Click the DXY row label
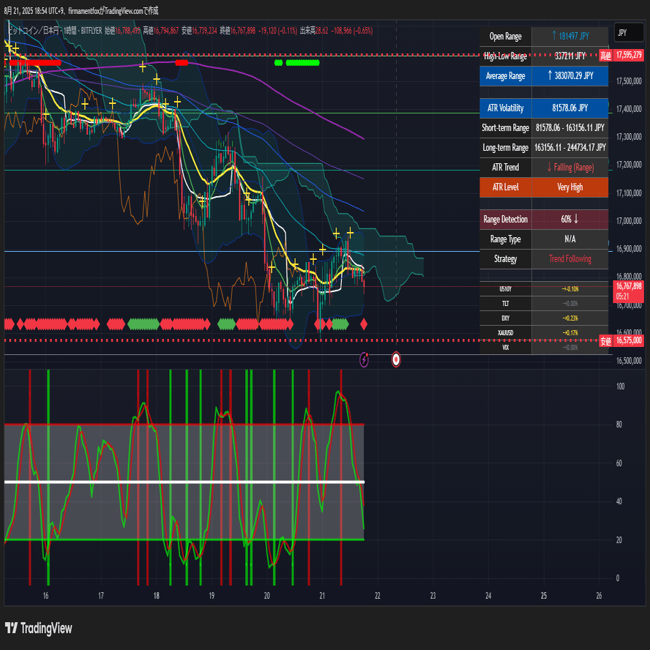The width and height of the screenshot is (650, 650). pos(505,318)
